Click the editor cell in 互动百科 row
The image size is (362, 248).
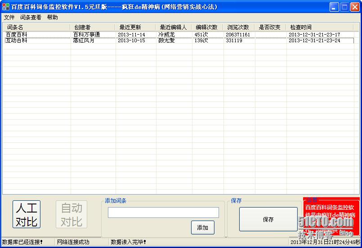coord(166,40)
